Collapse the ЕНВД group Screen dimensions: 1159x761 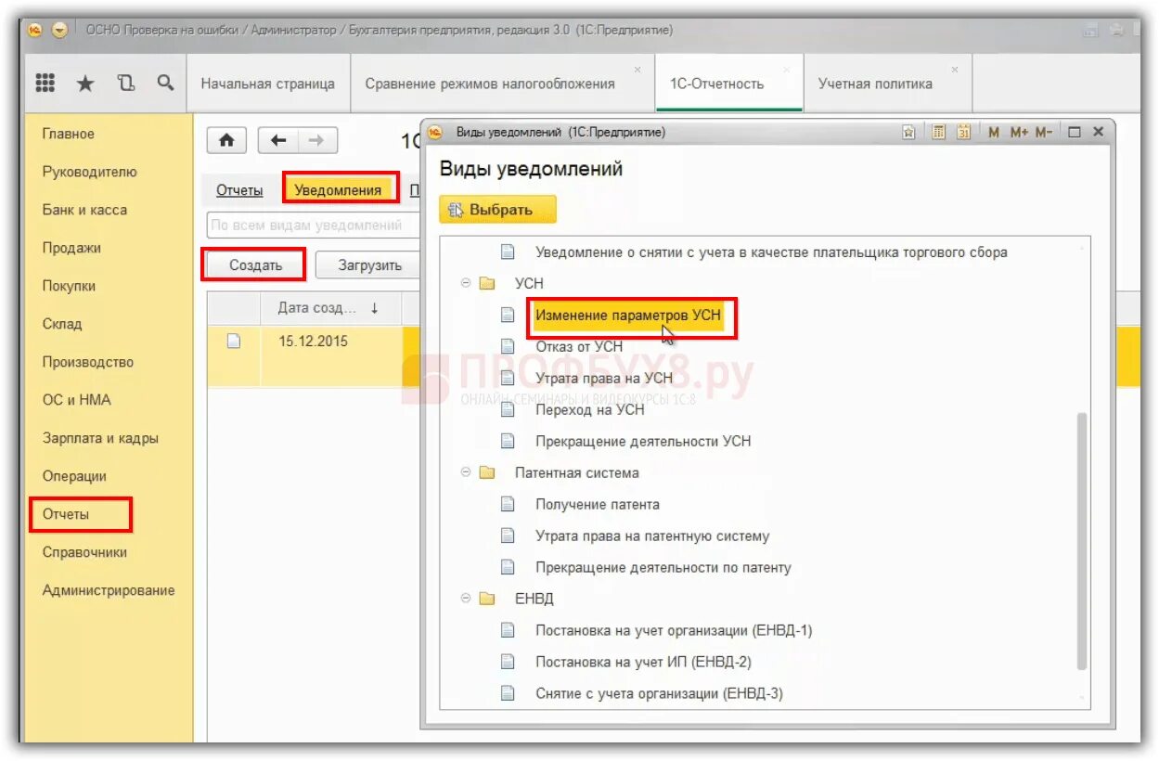(466, 599)
